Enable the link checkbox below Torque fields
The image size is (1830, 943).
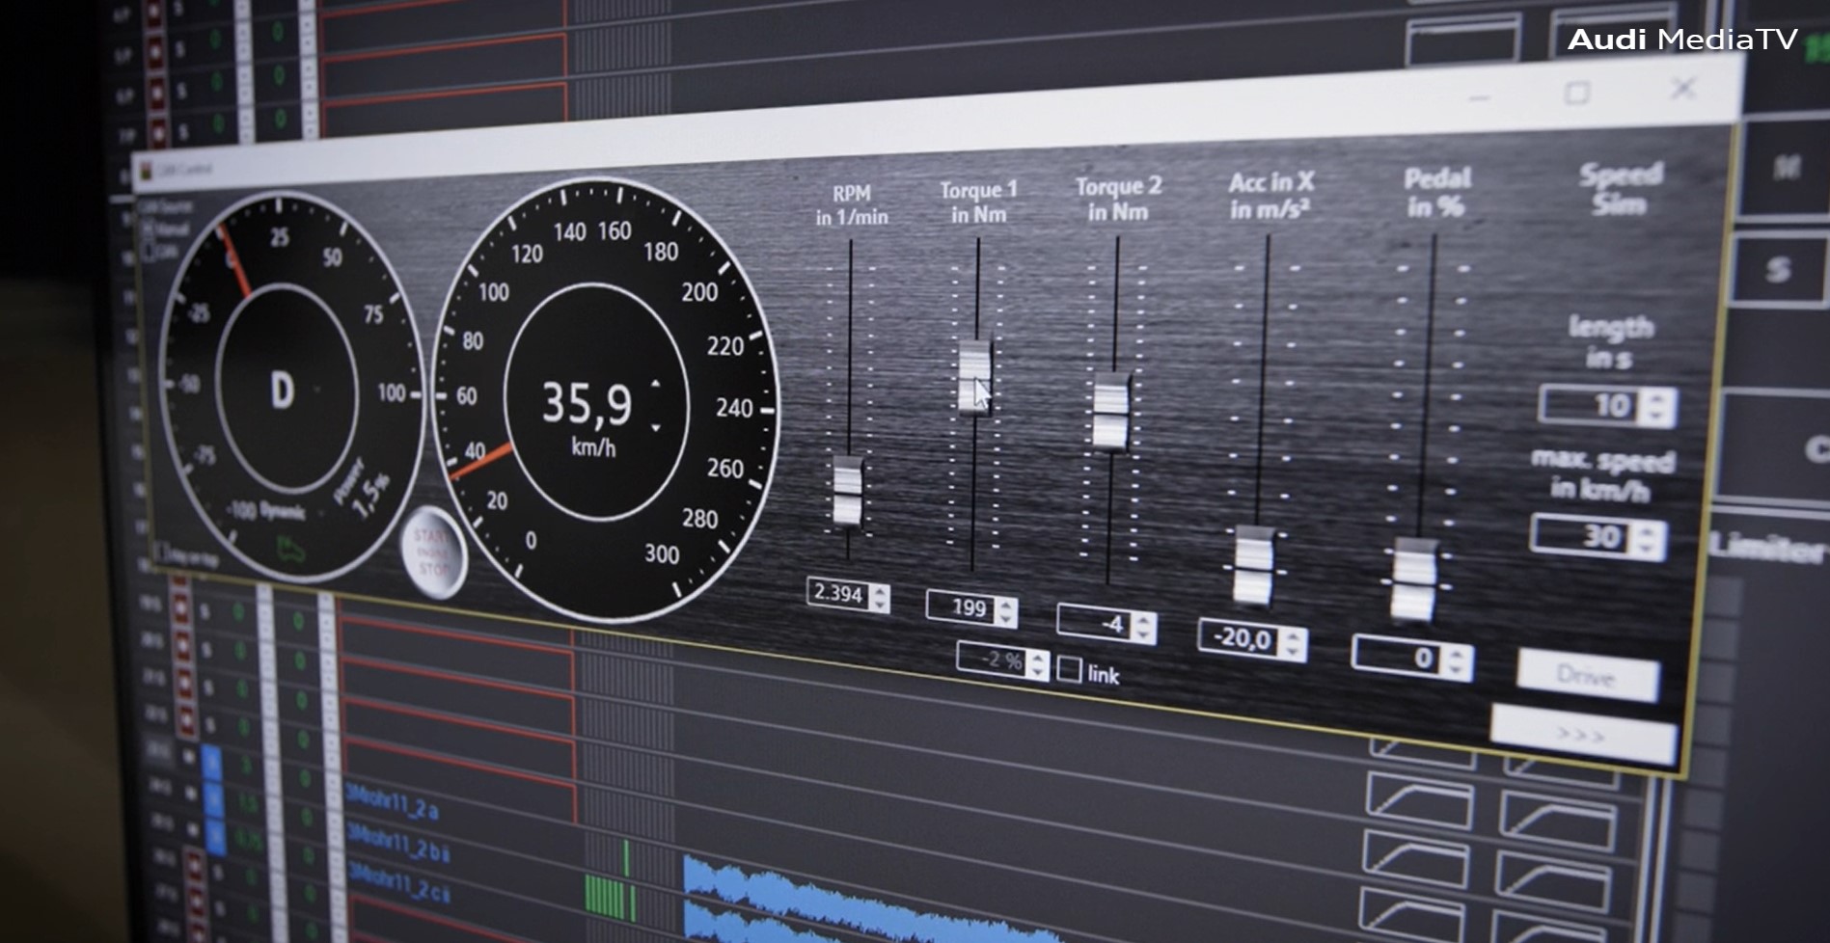pyautogui.click(x=1070, y=668)
